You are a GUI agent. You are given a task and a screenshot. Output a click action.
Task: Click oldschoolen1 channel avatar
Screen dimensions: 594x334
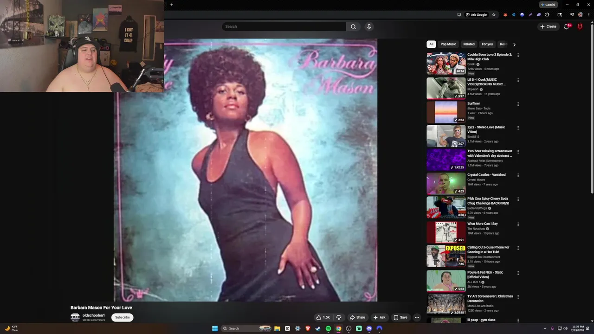tap(75, 317)
